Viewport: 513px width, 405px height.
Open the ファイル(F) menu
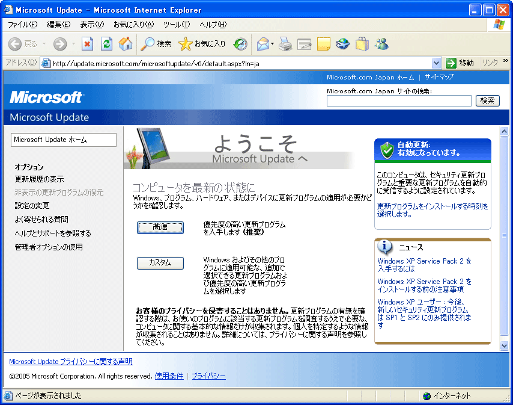(x=23, y=25)
